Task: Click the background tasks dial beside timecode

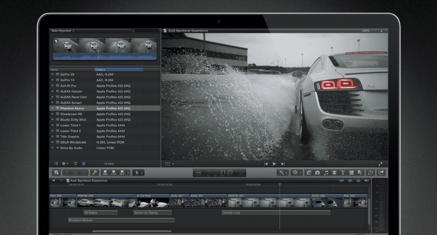Action: 198,173
